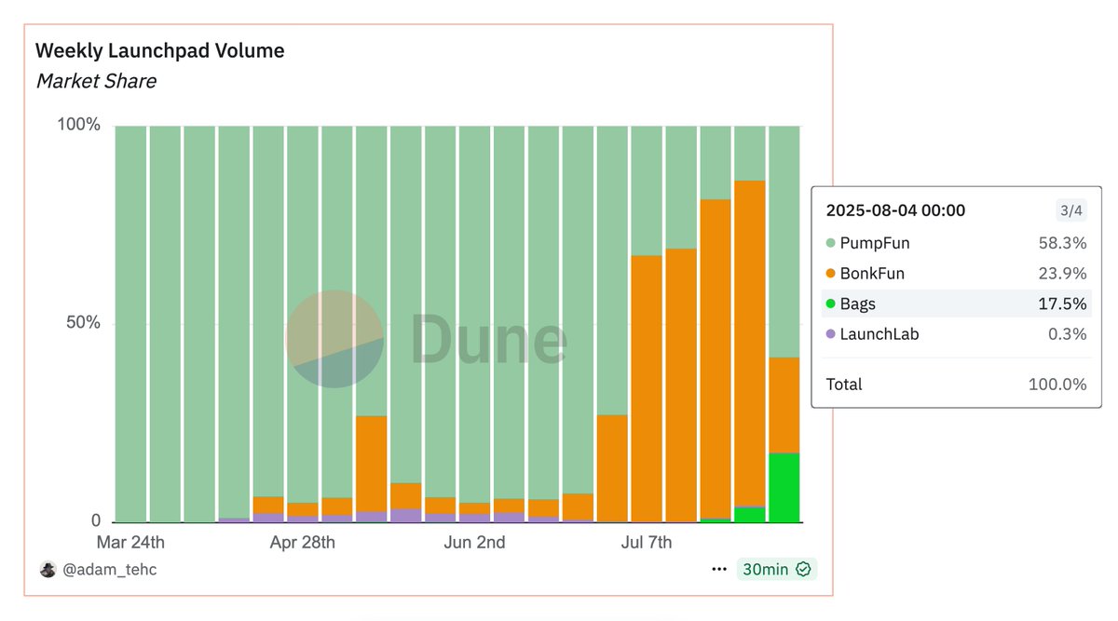Click the Jul 7th axis label
The height and width of the screenshot is (621, 1118).
click(646, 542)
